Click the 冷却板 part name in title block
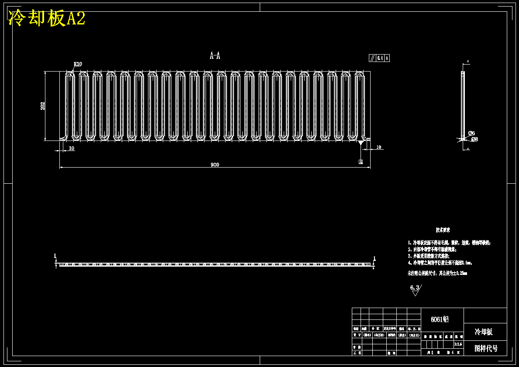Image resolution: width=519 pixels, height=367 pixels. click(484, 332)
